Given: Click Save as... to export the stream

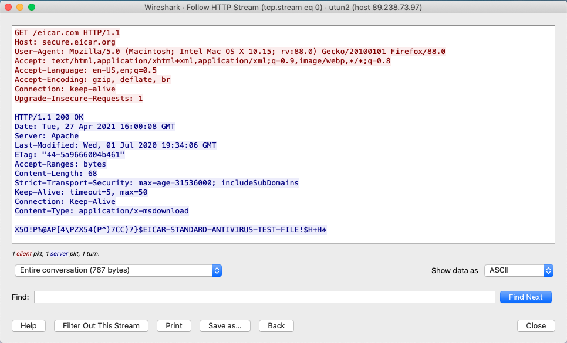Looking at the screenshot, I should [x=225, y=325].
